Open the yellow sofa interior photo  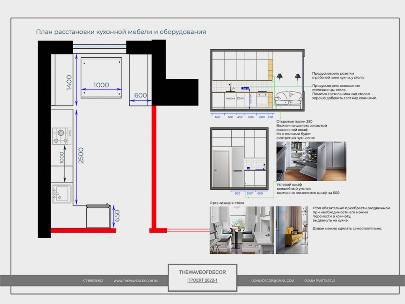[291, 230]
